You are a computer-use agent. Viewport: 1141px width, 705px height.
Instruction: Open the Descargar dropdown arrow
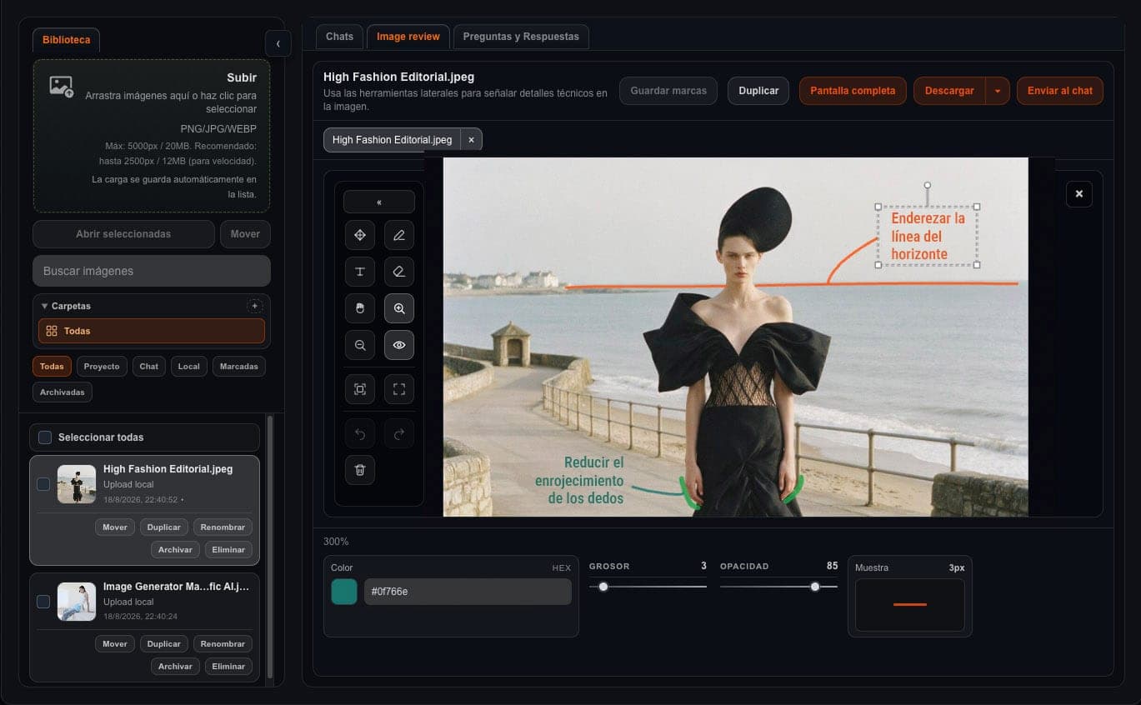click(x=998, y=91)
